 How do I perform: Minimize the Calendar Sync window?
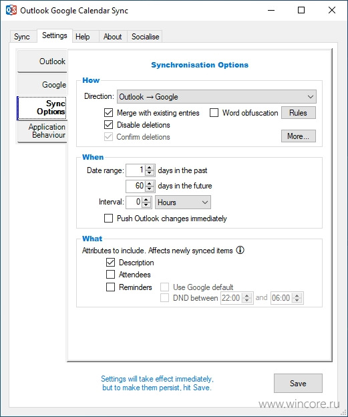[x=271, y=11]
